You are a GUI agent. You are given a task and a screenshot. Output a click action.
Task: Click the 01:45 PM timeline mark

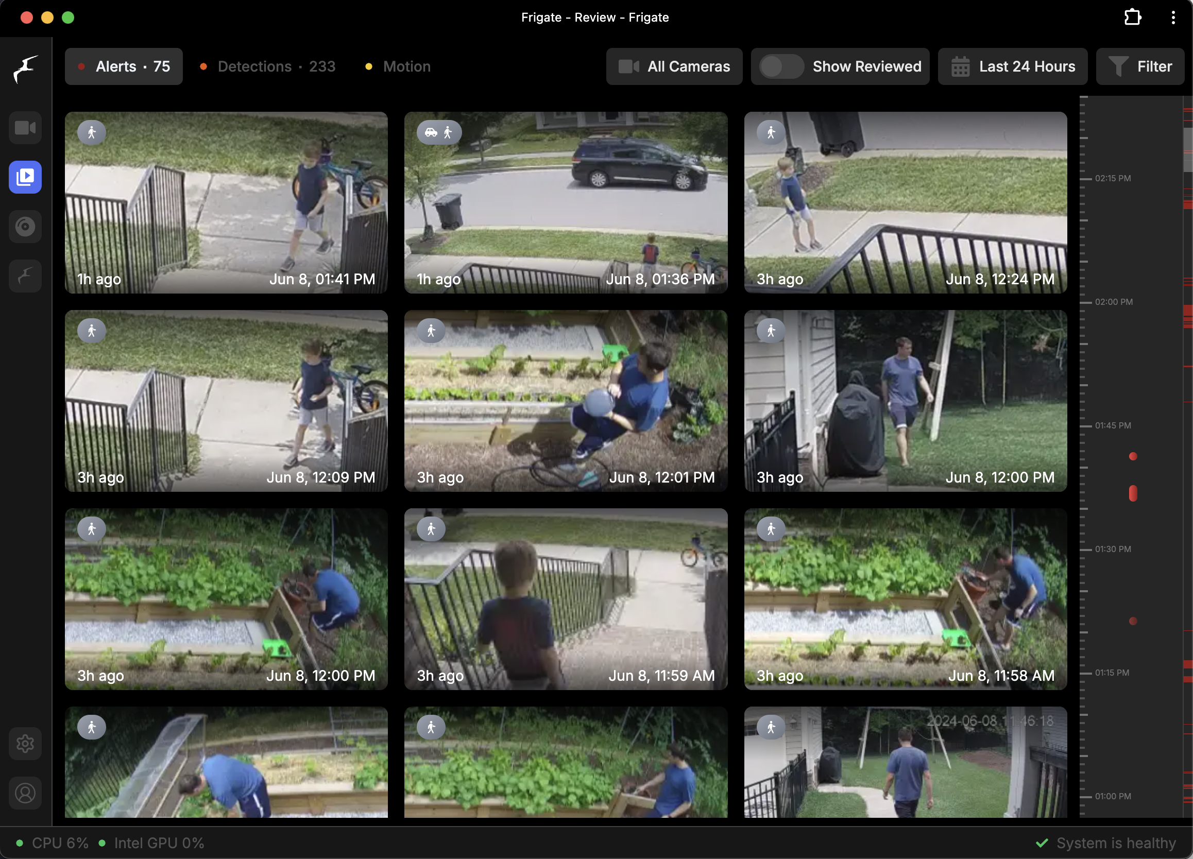point(1113,425)
